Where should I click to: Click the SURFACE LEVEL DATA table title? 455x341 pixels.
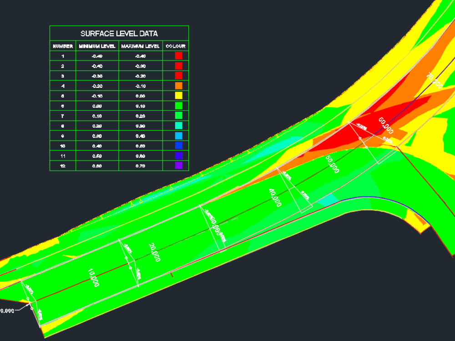click(x=120, y=32)
